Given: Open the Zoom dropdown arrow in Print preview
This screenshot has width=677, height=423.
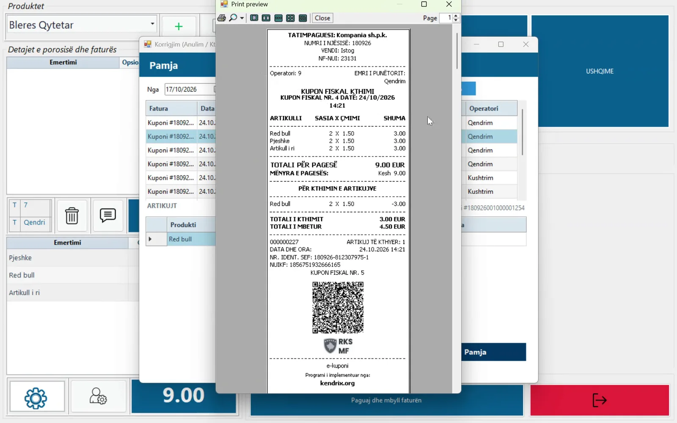Looking at the screenshot, I should pyautogui.click(x=242, y=18).
